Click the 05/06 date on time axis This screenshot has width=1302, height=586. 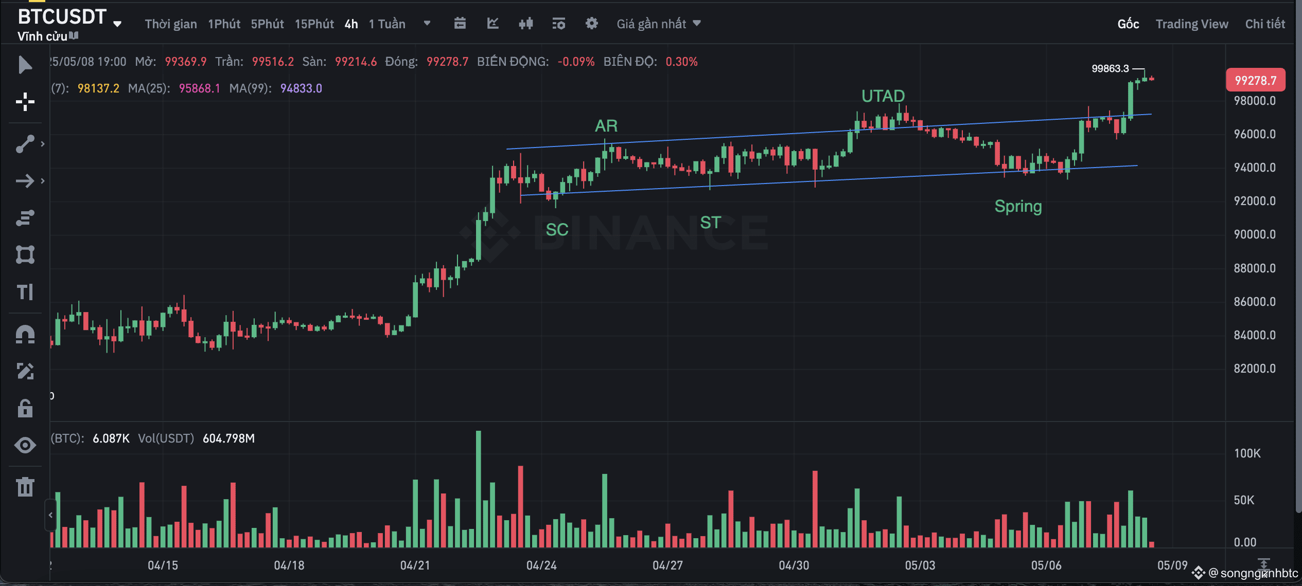(x=1046, y=565)
